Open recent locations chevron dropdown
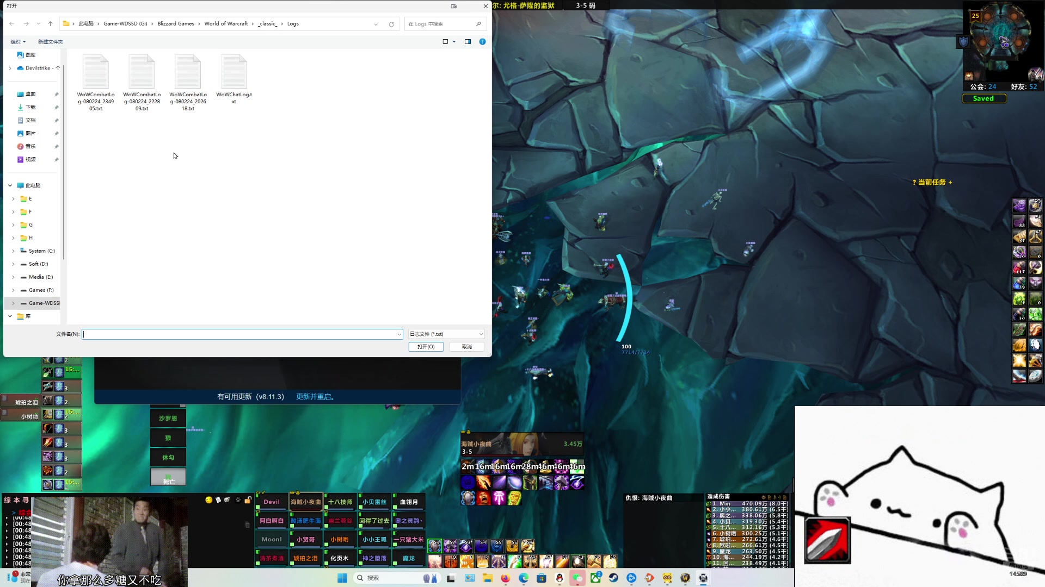The width and height of the screenshot is (1045, 587). [38, 24]
